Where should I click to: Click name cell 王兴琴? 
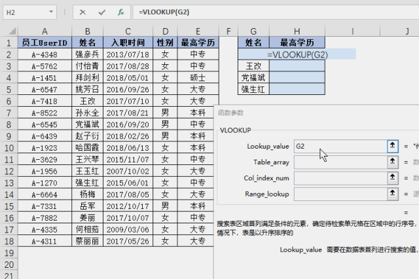coord(87,160)
